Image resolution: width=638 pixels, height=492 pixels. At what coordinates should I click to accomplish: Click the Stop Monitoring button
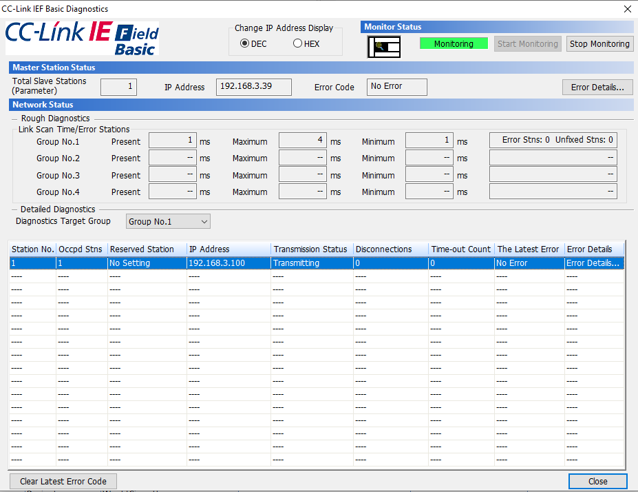tap(599, 44)
